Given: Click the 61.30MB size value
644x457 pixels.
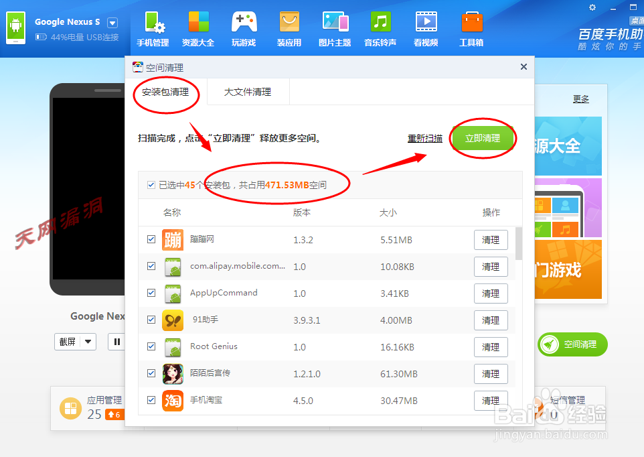Looking at the screenshot, I should tap(399, 374).
